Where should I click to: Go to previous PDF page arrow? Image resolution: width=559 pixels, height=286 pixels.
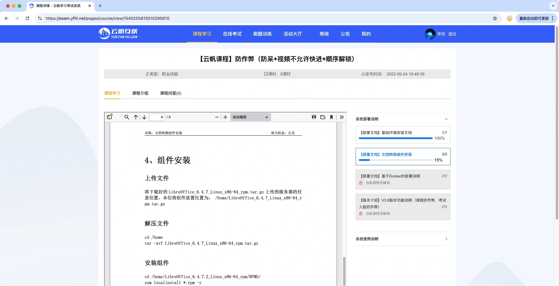coord(136,117)
